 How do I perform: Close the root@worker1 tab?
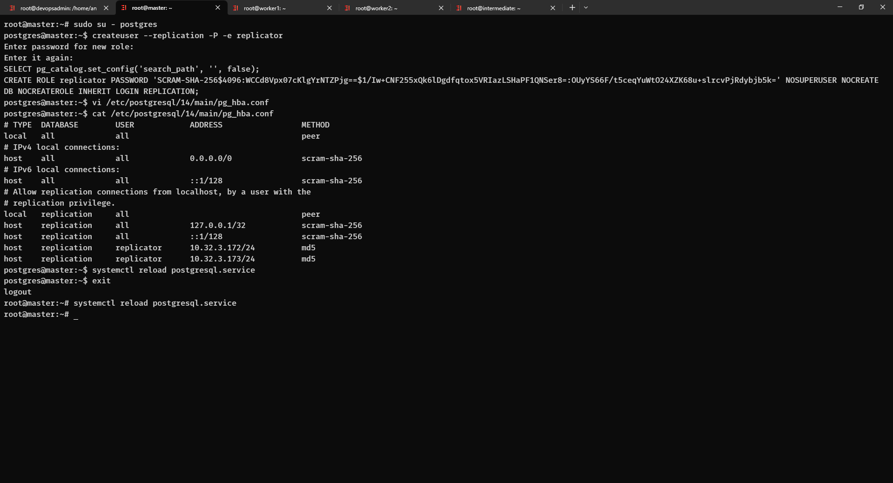(329, 8)
